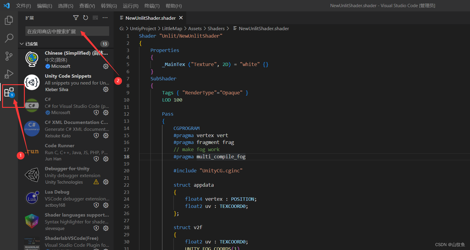Click the filter extensions funnel icon
This screenshot has width=470, height=250.
coord(76,18)
